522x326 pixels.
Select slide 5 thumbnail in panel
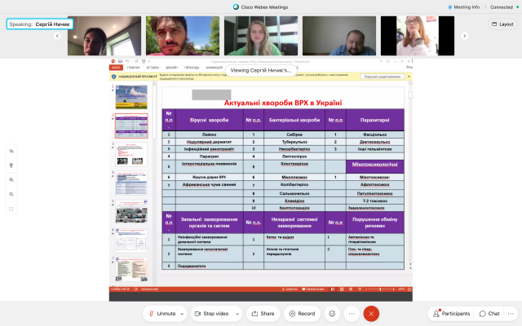[x=131, y=212]
